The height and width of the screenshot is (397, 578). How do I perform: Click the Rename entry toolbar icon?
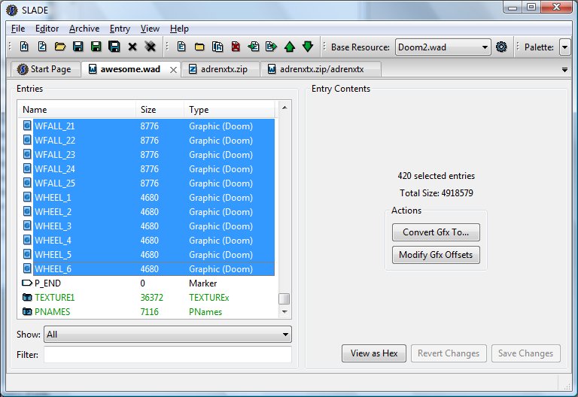[x=218, y=47]
